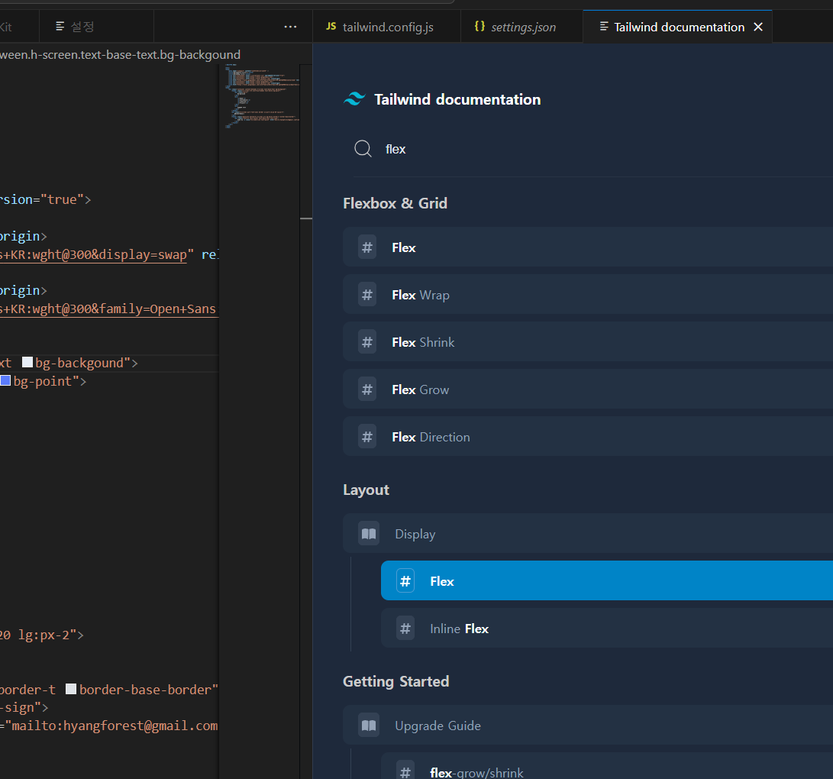Image resolution: width=833 pixels, height=779 pixels.
Task: Click the border-base-border color swatch
Action: (x=71, y=689)
